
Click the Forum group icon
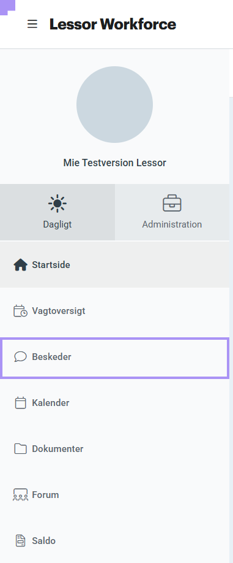coord(20,495)
